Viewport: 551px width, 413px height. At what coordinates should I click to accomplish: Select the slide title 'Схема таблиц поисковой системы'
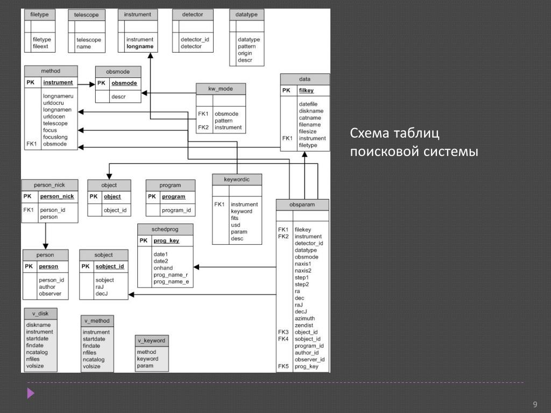pyautogui.click(x=414, y=142)
